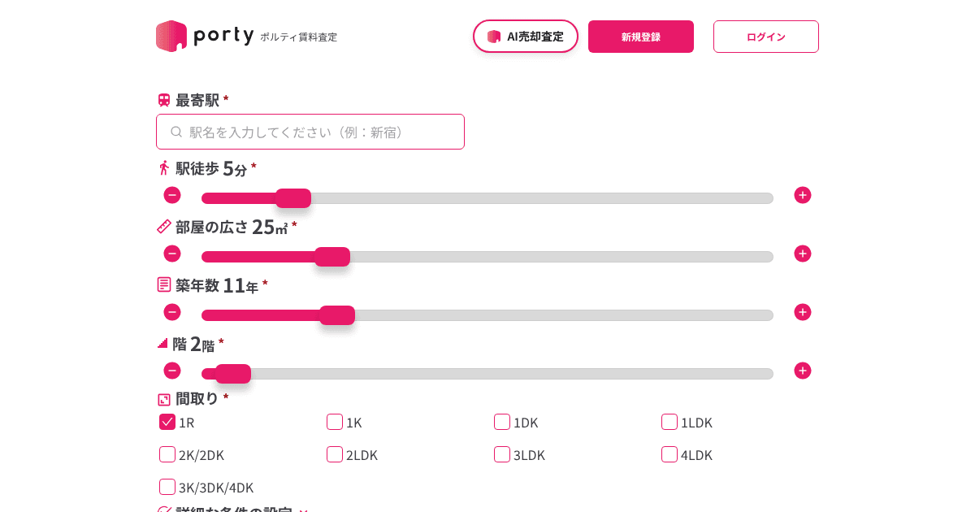Focus the nearest station search field
The image size is (975, 512).
click(x=310, y=132)
